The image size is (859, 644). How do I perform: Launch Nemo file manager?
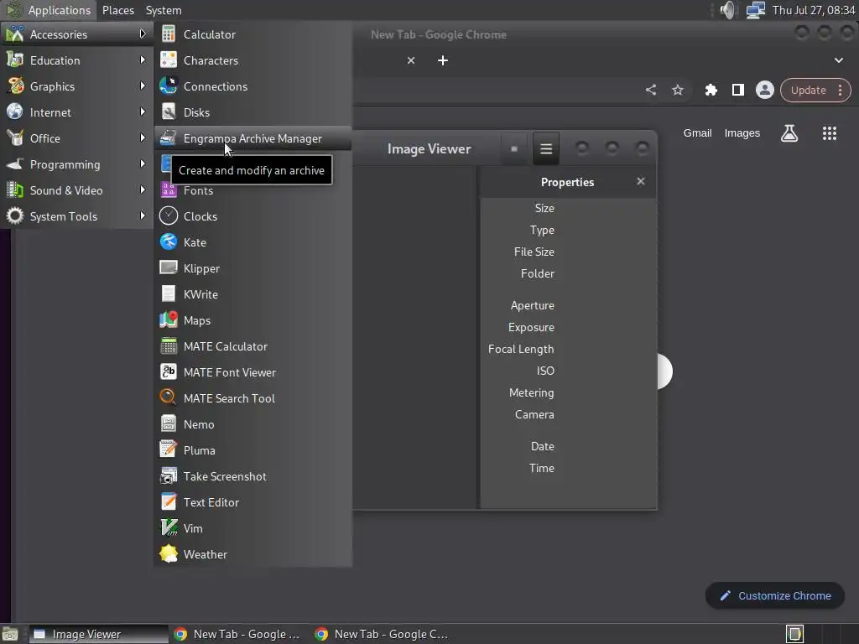[x=252, y=424]
